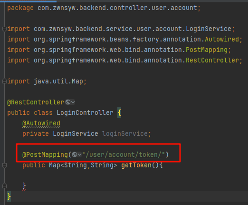Select the greyed loginService field name

[x=125, y=133]
